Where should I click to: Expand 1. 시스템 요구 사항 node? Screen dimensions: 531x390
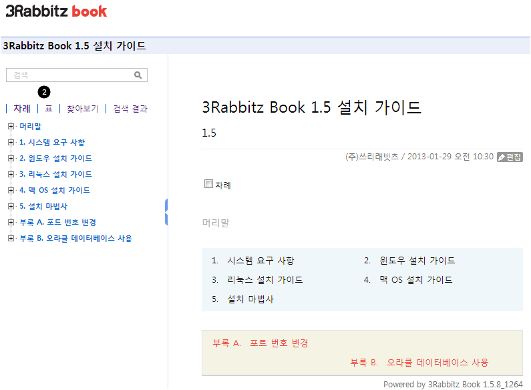click(x=11, y=142)
